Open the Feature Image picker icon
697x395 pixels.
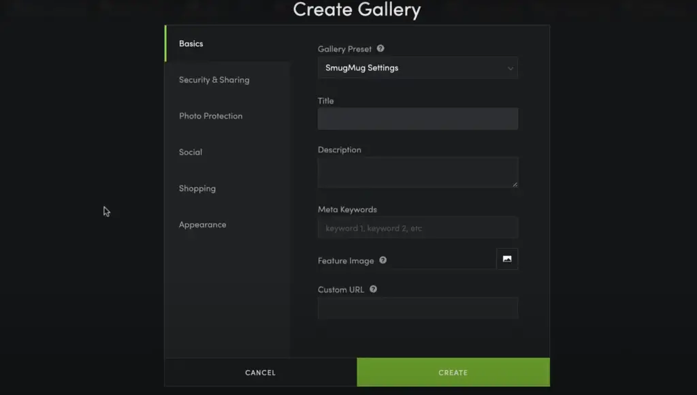(x=507, y=259)
